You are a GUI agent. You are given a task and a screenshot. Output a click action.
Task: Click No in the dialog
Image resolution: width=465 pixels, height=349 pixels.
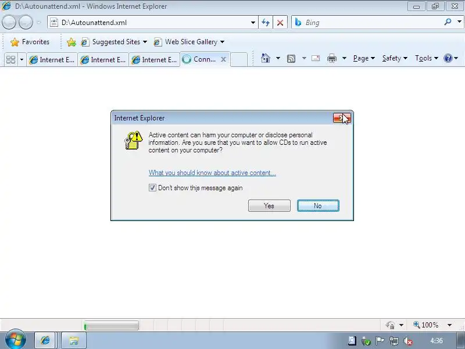click(318, 206)
